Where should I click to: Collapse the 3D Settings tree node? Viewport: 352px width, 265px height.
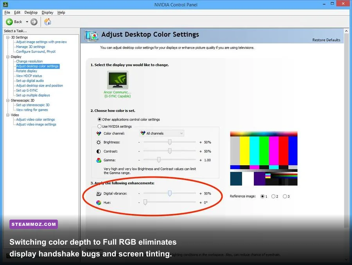point(8,37)
